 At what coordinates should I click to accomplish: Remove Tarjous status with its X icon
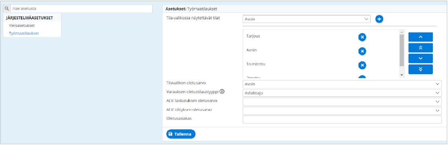362,37
